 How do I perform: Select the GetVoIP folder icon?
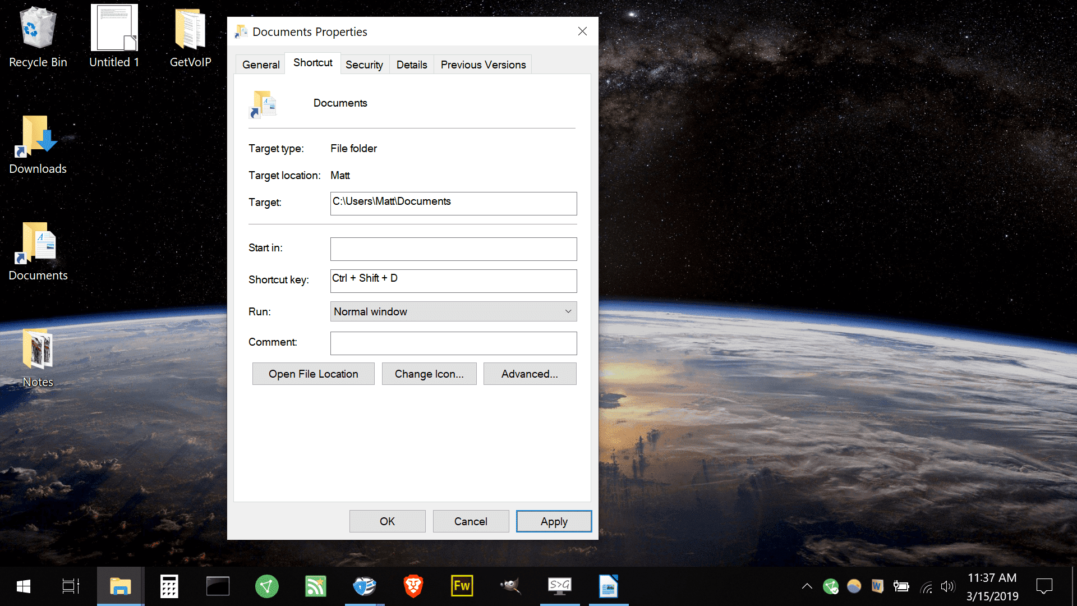pos(190,37)
